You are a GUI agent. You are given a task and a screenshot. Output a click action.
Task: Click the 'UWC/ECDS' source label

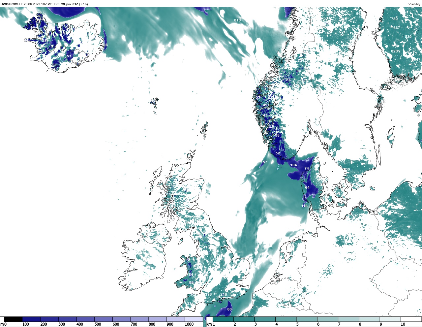click(9, 4)
